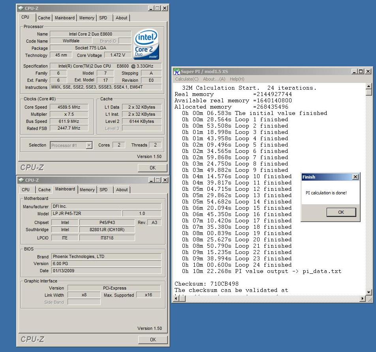The width and height of the screenshot is (376, 352).
Task: Open Cache tab in bottom CPU-Z window
Action: (44, 190)
